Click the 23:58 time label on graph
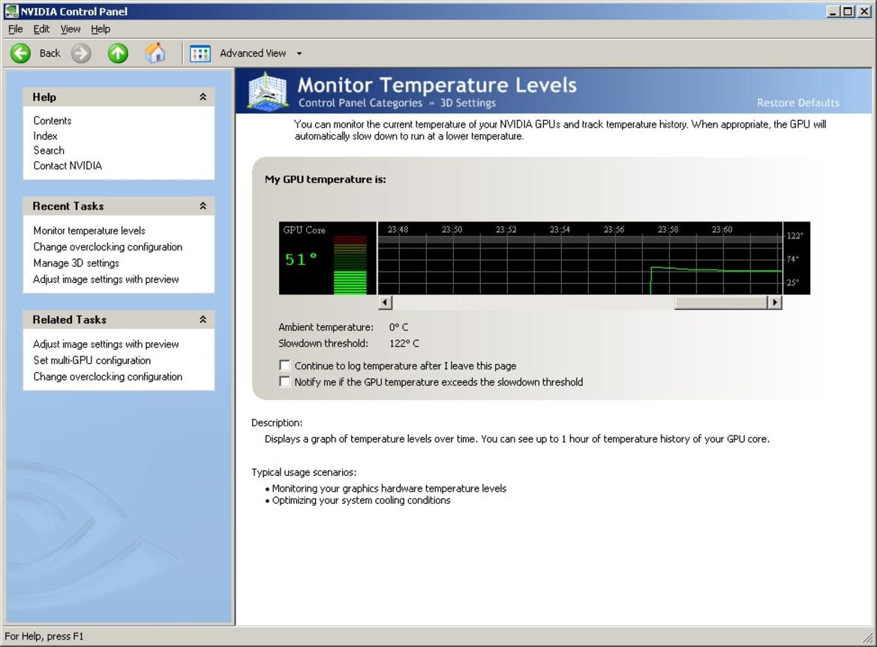877x647 pixels. [668, 230]
